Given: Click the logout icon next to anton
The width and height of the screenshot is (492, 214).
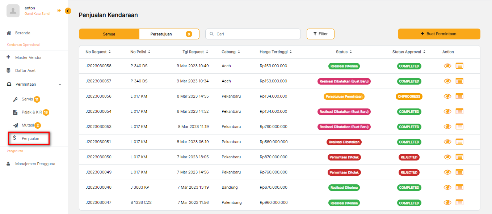Looking at the screenshot, I should [x=59, y=11].
